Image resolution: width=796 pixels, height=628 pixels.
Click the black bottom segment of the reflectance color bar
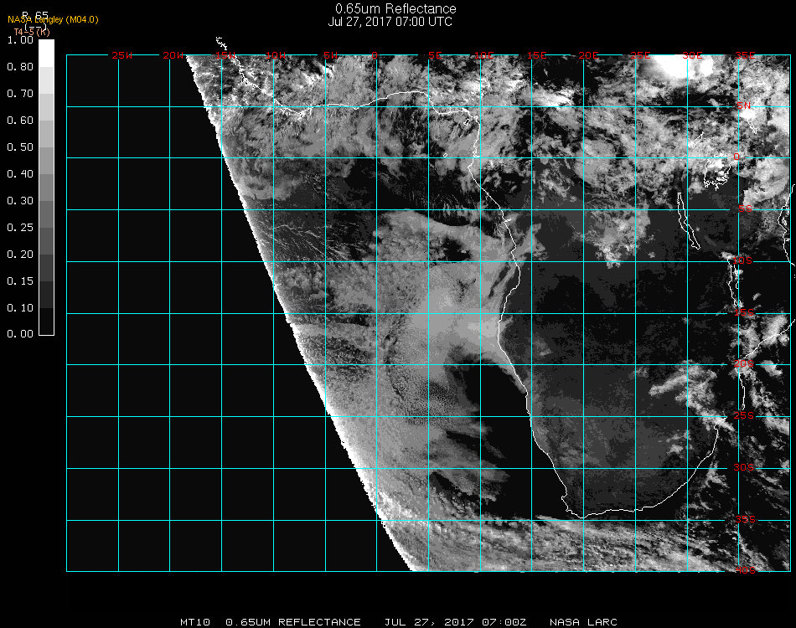click(x=46, y=322)
